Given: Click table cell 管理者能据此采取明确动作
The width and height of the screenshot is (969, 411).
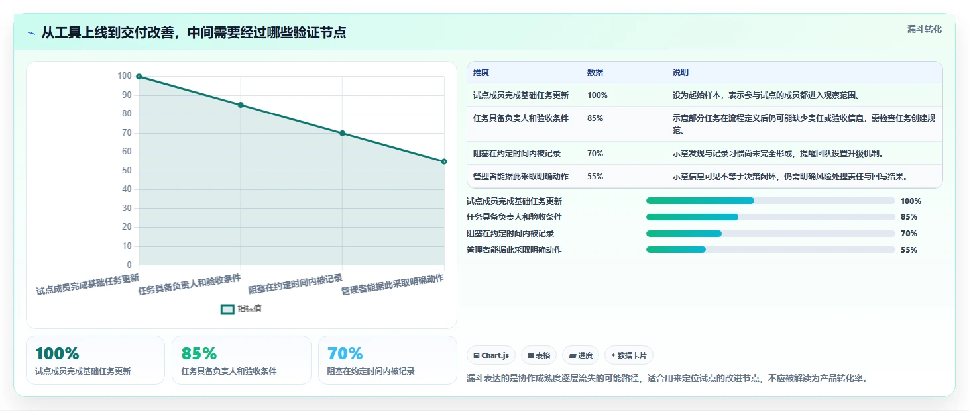Looking at the screenshot, I should click(x=521, y=177).
